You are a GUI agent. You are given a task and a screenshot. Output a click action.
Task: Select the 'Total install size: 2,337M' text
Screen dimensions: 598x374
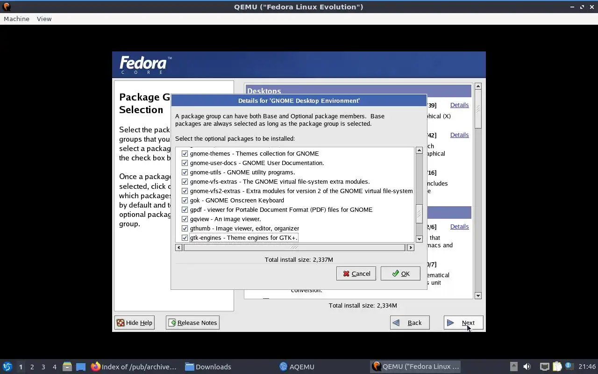(x=299, y=259)
